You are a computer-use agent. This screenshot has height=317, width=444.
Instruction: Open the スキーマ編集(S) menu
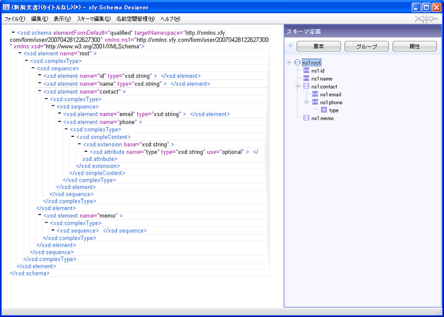(x=93, y=19)
